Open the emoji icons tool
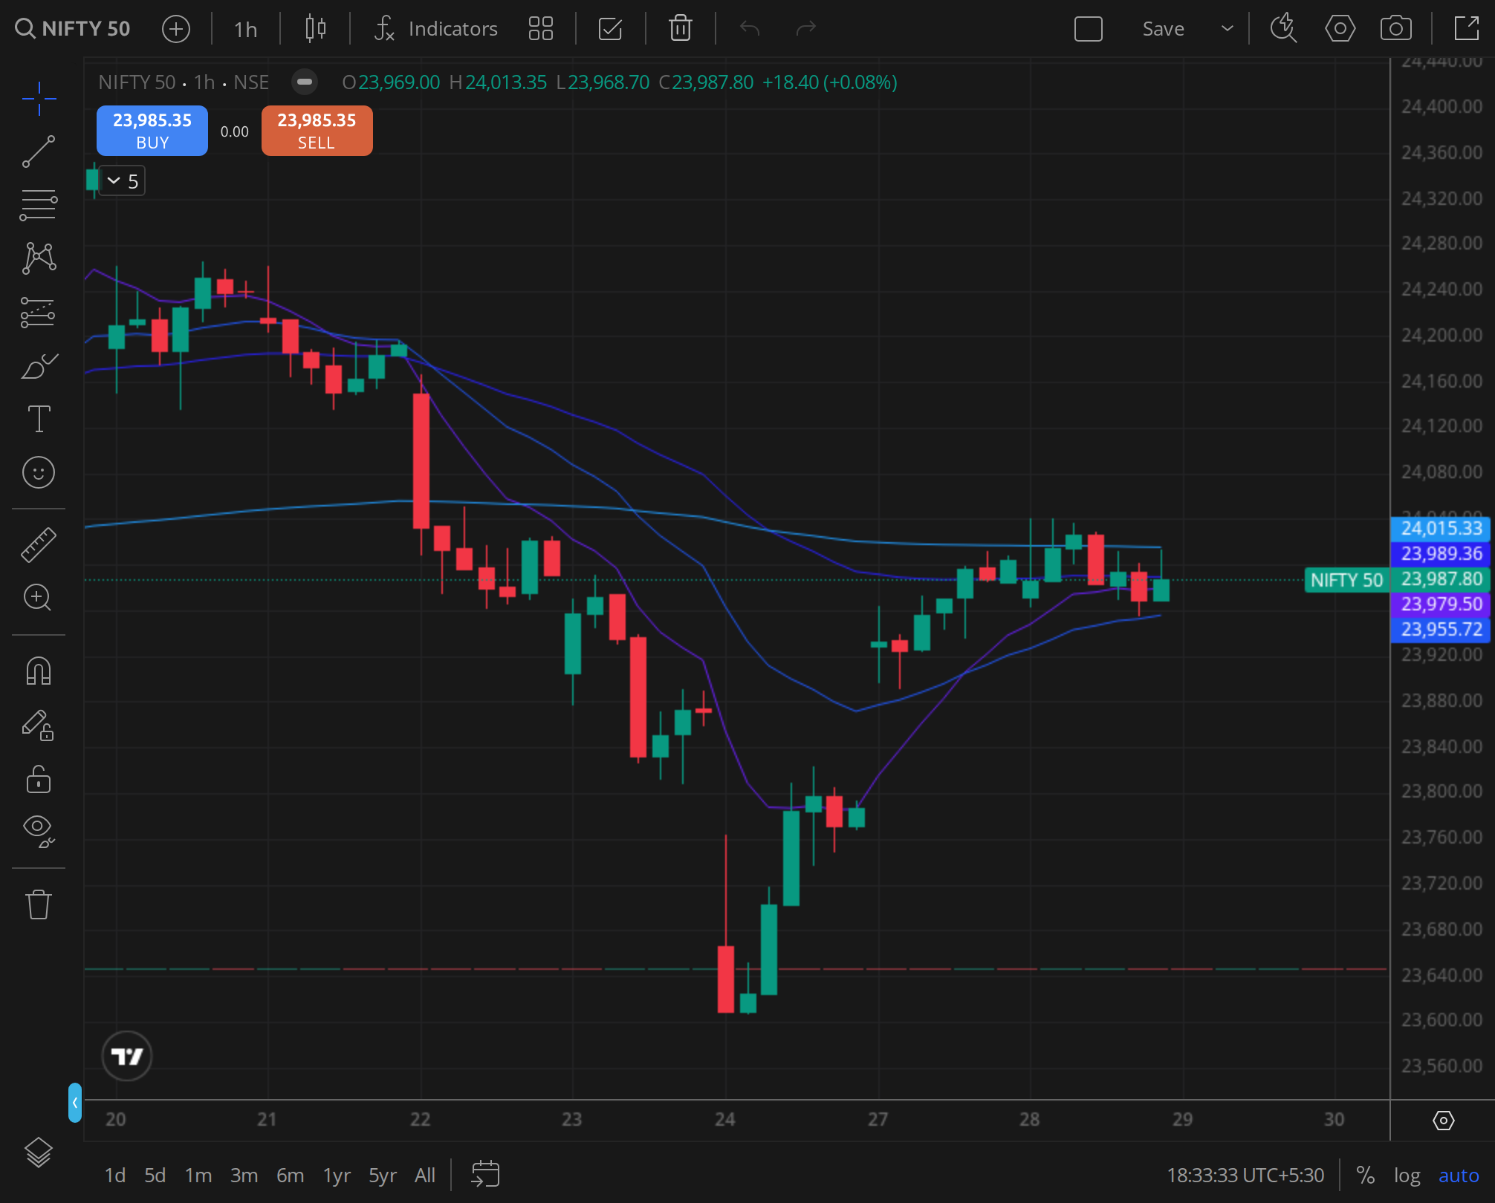 point(39,472)
